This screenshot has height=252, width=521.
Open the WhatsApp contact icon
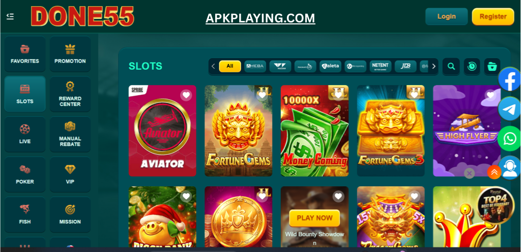pos(510,138)
